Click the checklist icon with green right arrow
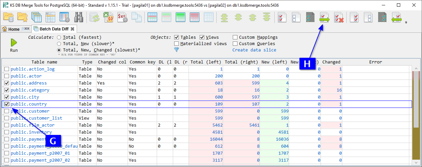This screenshot has width=422, height=167. (x=324, y=17)
